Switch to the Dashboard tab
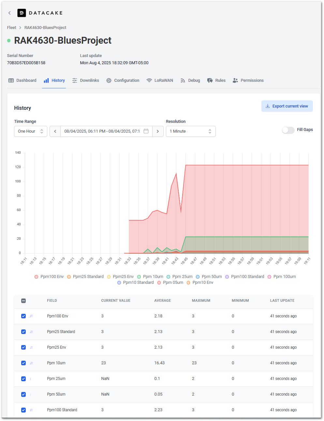The image size is (324, 421). click(x=22, y=80)
